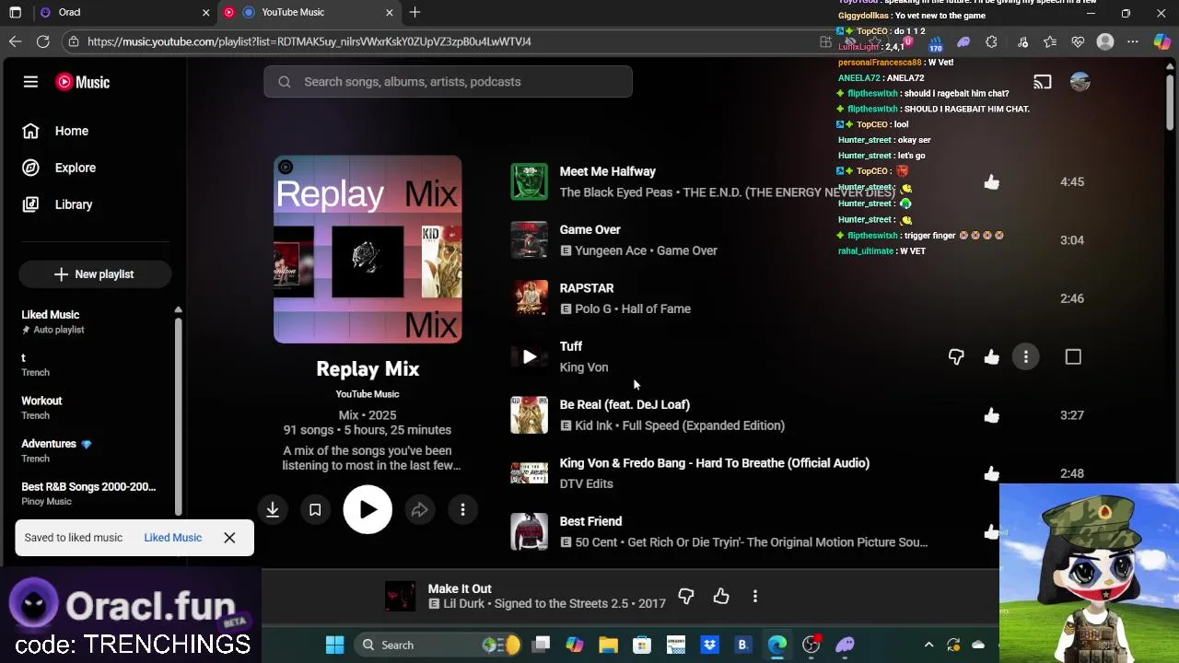Click Make It Out thumbnail in player bar

(x=400, y=597)
